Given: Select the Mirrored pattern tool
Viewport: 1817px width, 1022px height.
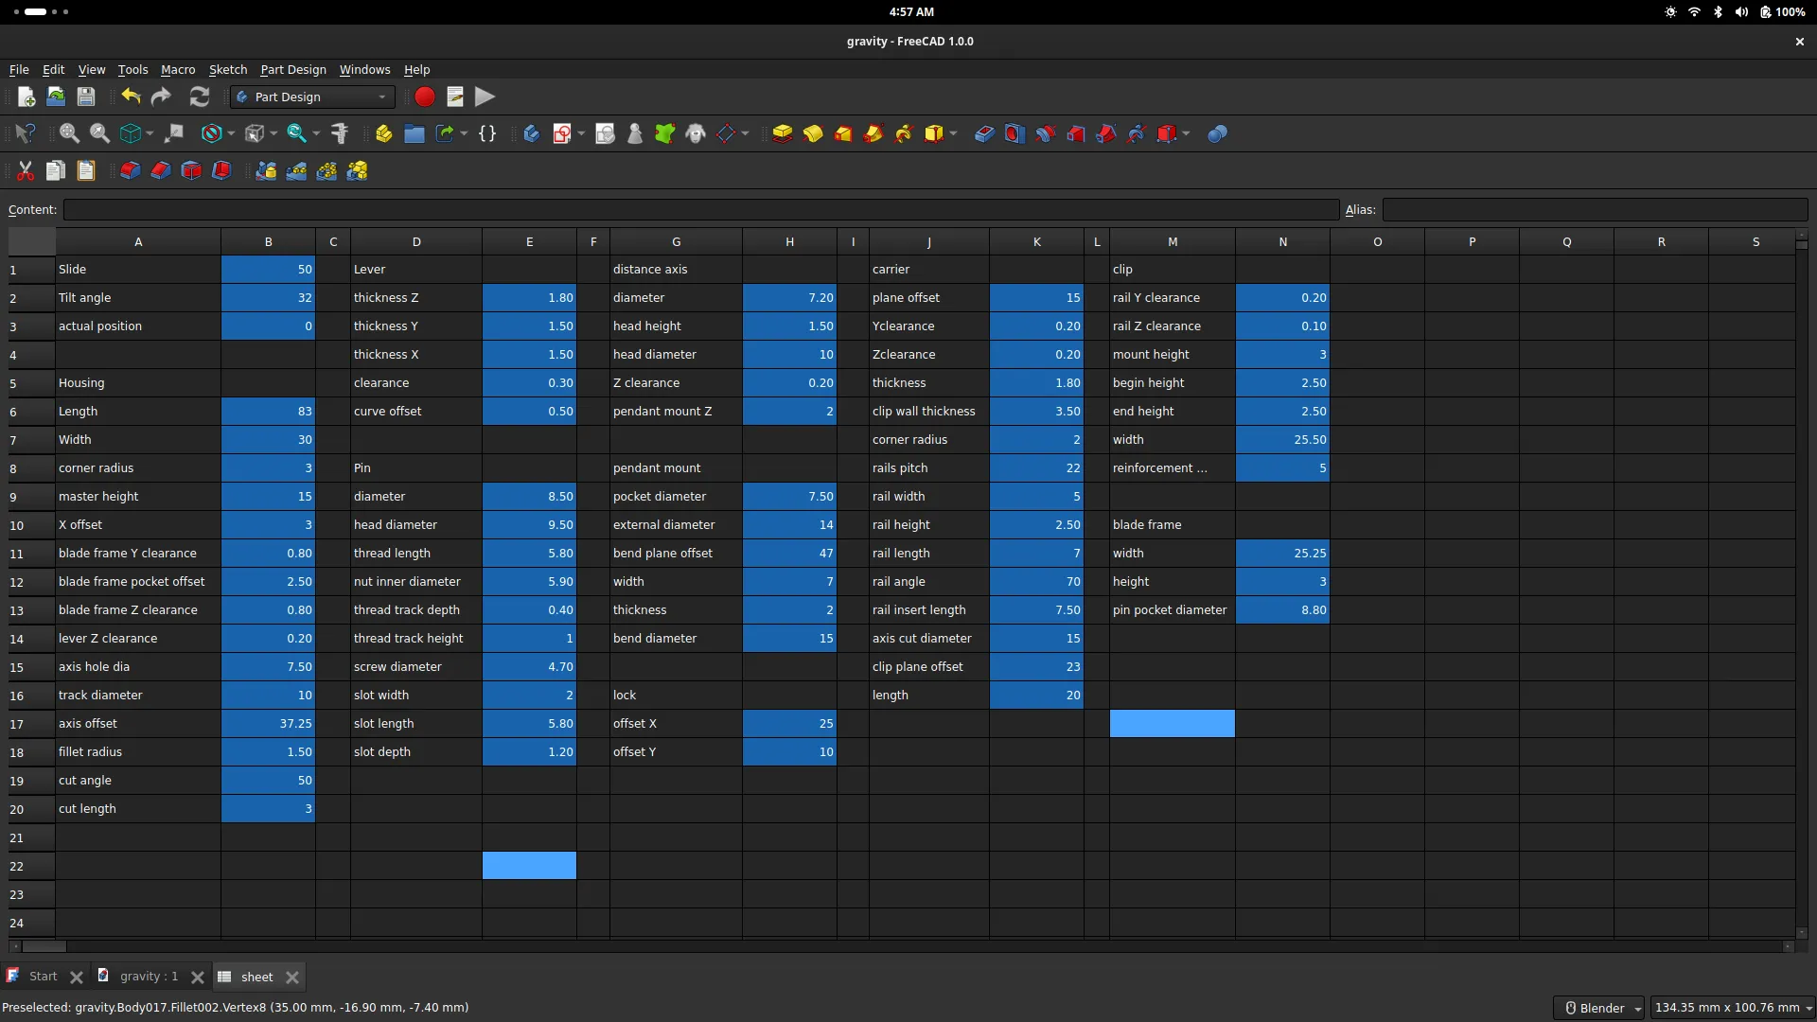Looking at the screenshot, I should click(266, 170).
